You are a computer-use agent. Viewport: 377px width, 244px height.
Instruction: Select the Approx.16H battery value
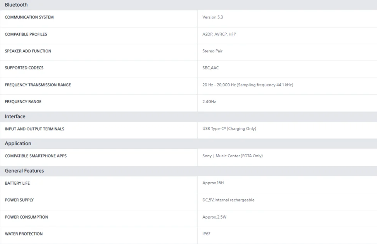click(x=213, y=183)
